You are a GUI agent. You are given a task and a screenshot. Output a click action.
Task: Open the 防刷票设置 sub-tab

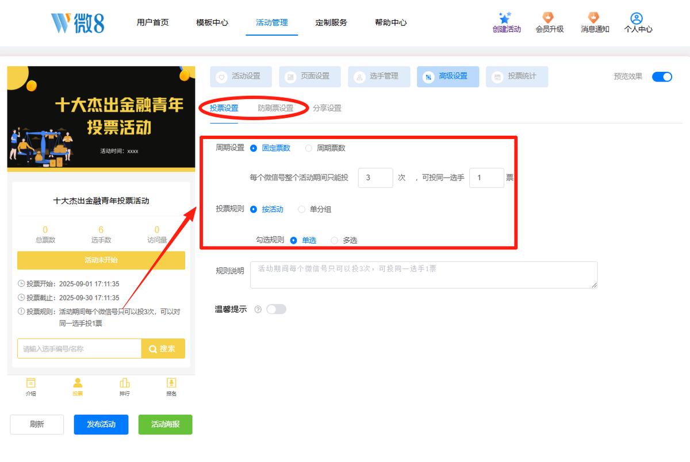(275, 109)
